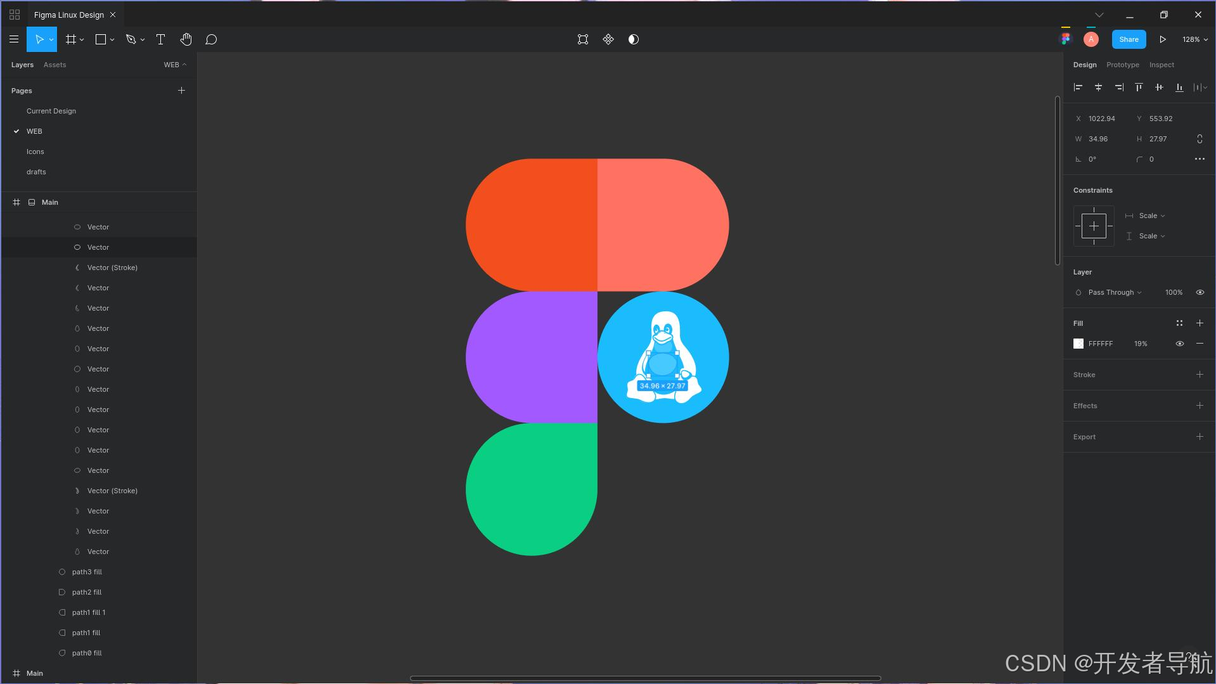Viewport: 1216px width, 684px height.
Task: Click the Figma plugin icon near avatar
Action: pyautogui.click(x=1066, y=39)
